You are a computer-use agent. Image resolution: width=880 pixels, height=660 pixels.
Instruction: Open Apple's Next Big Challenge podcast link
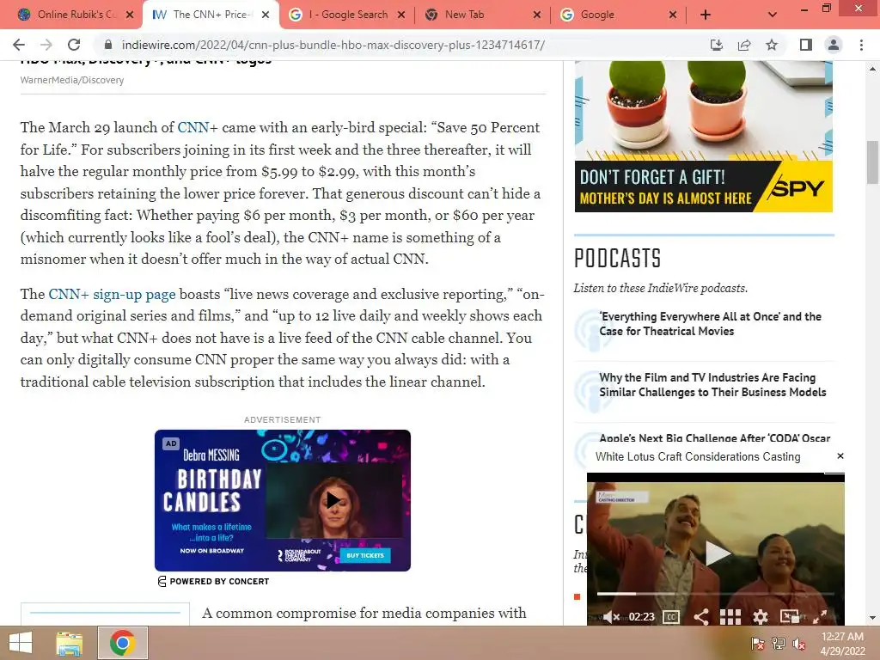(714, 438)
